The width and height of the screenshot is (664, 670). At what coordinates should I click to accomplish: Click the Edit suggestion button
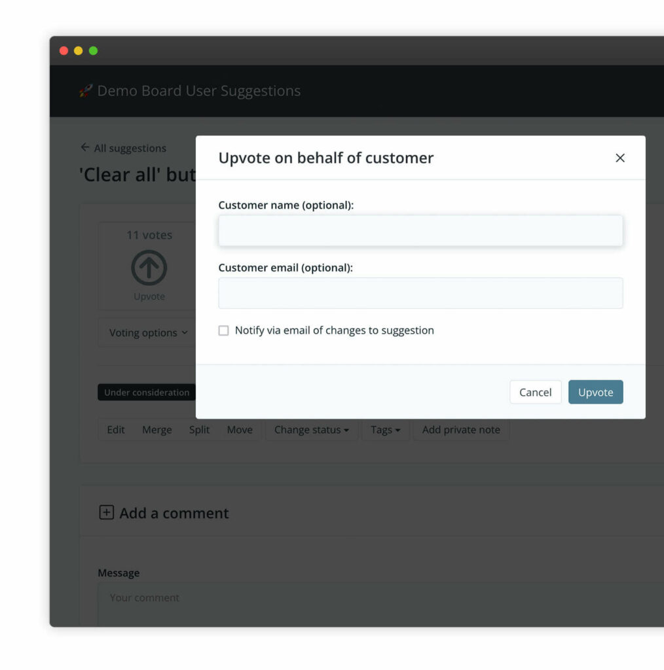(116, 430)
